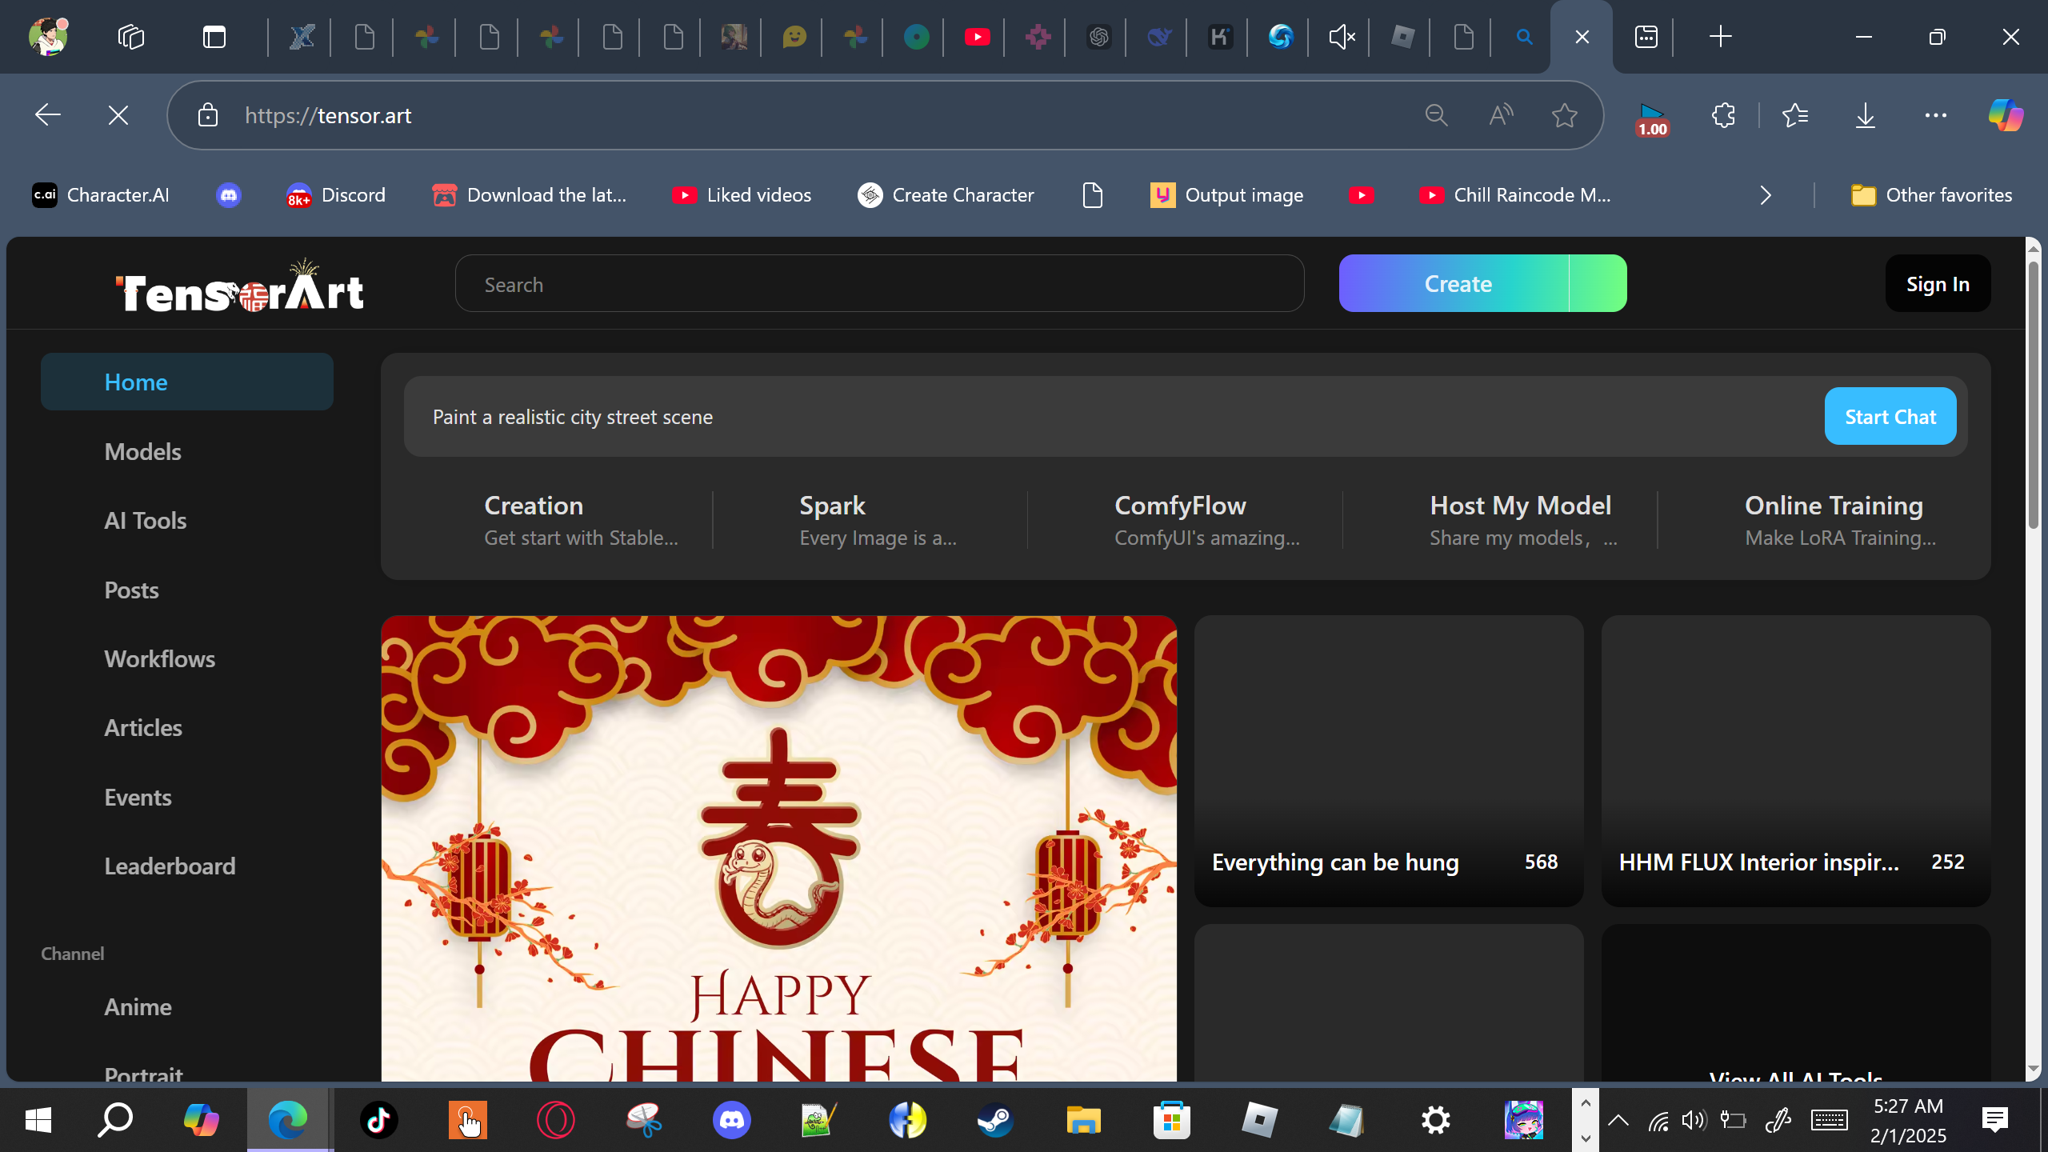
Task: Click the TensorArt Search input field
Action: tap(878, 284)
